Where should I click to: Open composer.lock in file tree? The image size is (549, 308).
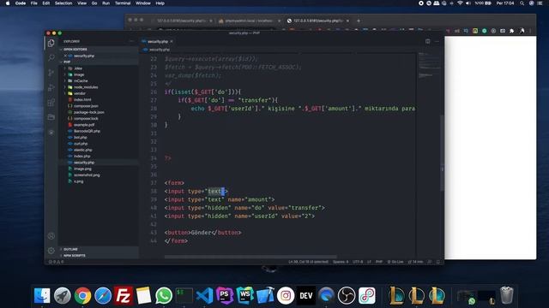click(86, 118)
